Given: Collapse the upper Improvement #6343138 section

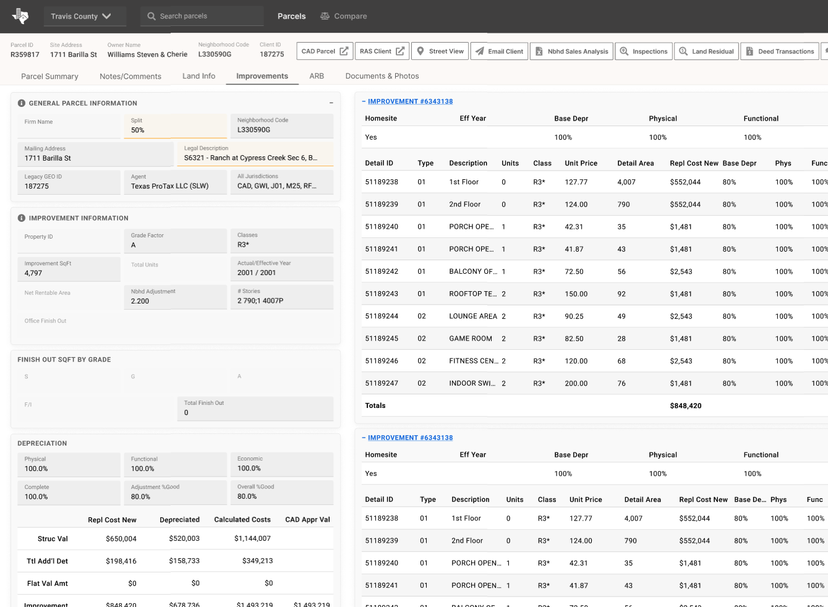Looking at the screenshot, I should pos(364,101).
